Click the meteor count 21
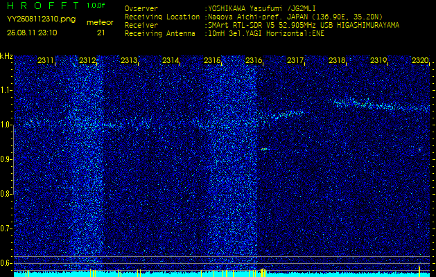 click(x=101, y=33)
